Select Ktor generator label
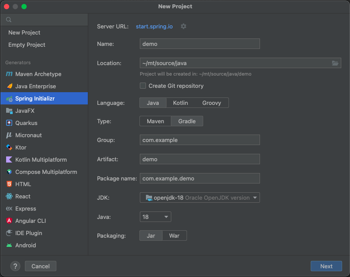The height and width of the screenshot is (277, 350). 21,148
